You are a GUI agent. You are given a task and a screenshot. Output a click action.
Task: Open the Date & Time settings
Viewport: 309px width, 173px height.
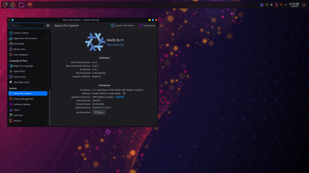[x=28, y=77]
